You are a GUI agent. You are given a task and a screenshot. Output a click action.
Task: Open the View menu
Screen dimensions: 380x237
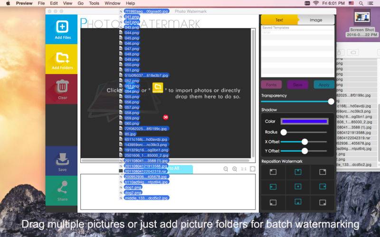67,3
